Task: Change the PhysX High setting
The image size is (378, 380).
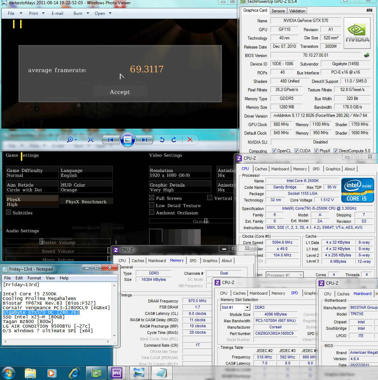Action: (32, 202)
